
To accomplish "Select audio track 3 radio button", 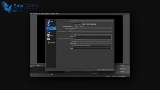I will [x=75, y=26].
